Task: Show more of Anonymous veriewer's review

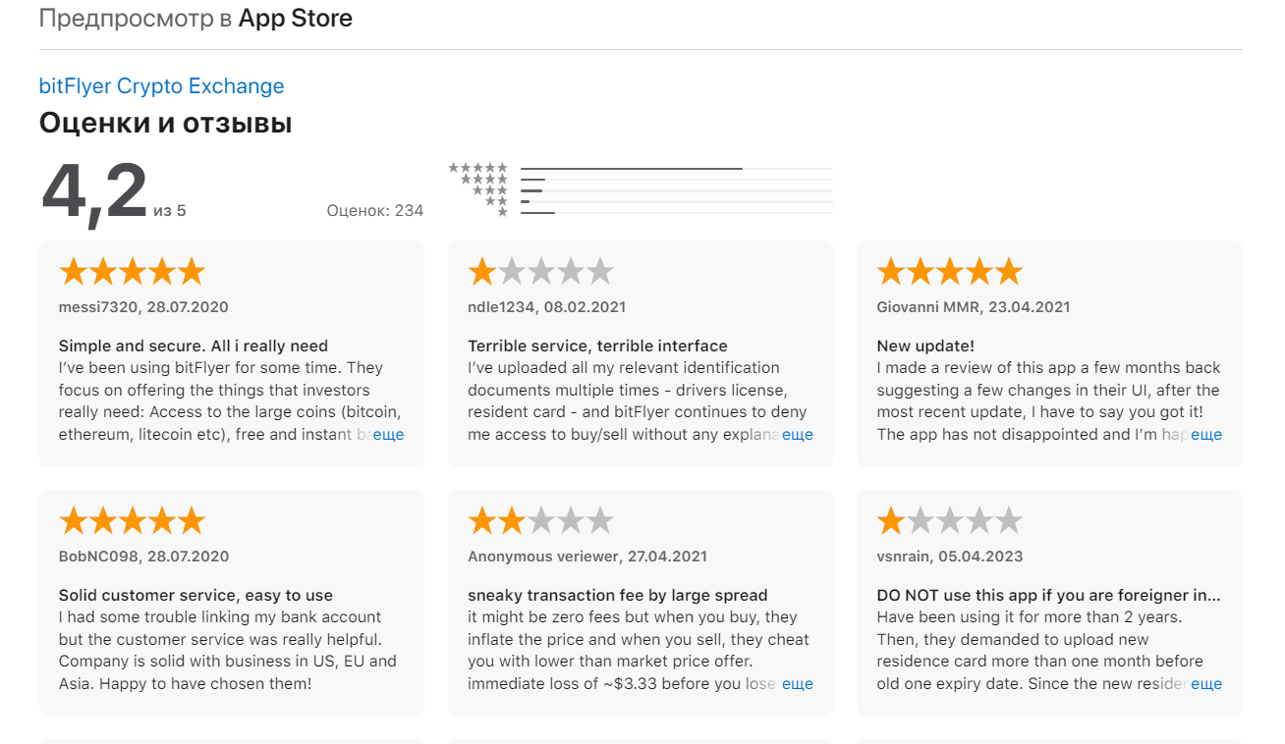Action: pos(797,684)
